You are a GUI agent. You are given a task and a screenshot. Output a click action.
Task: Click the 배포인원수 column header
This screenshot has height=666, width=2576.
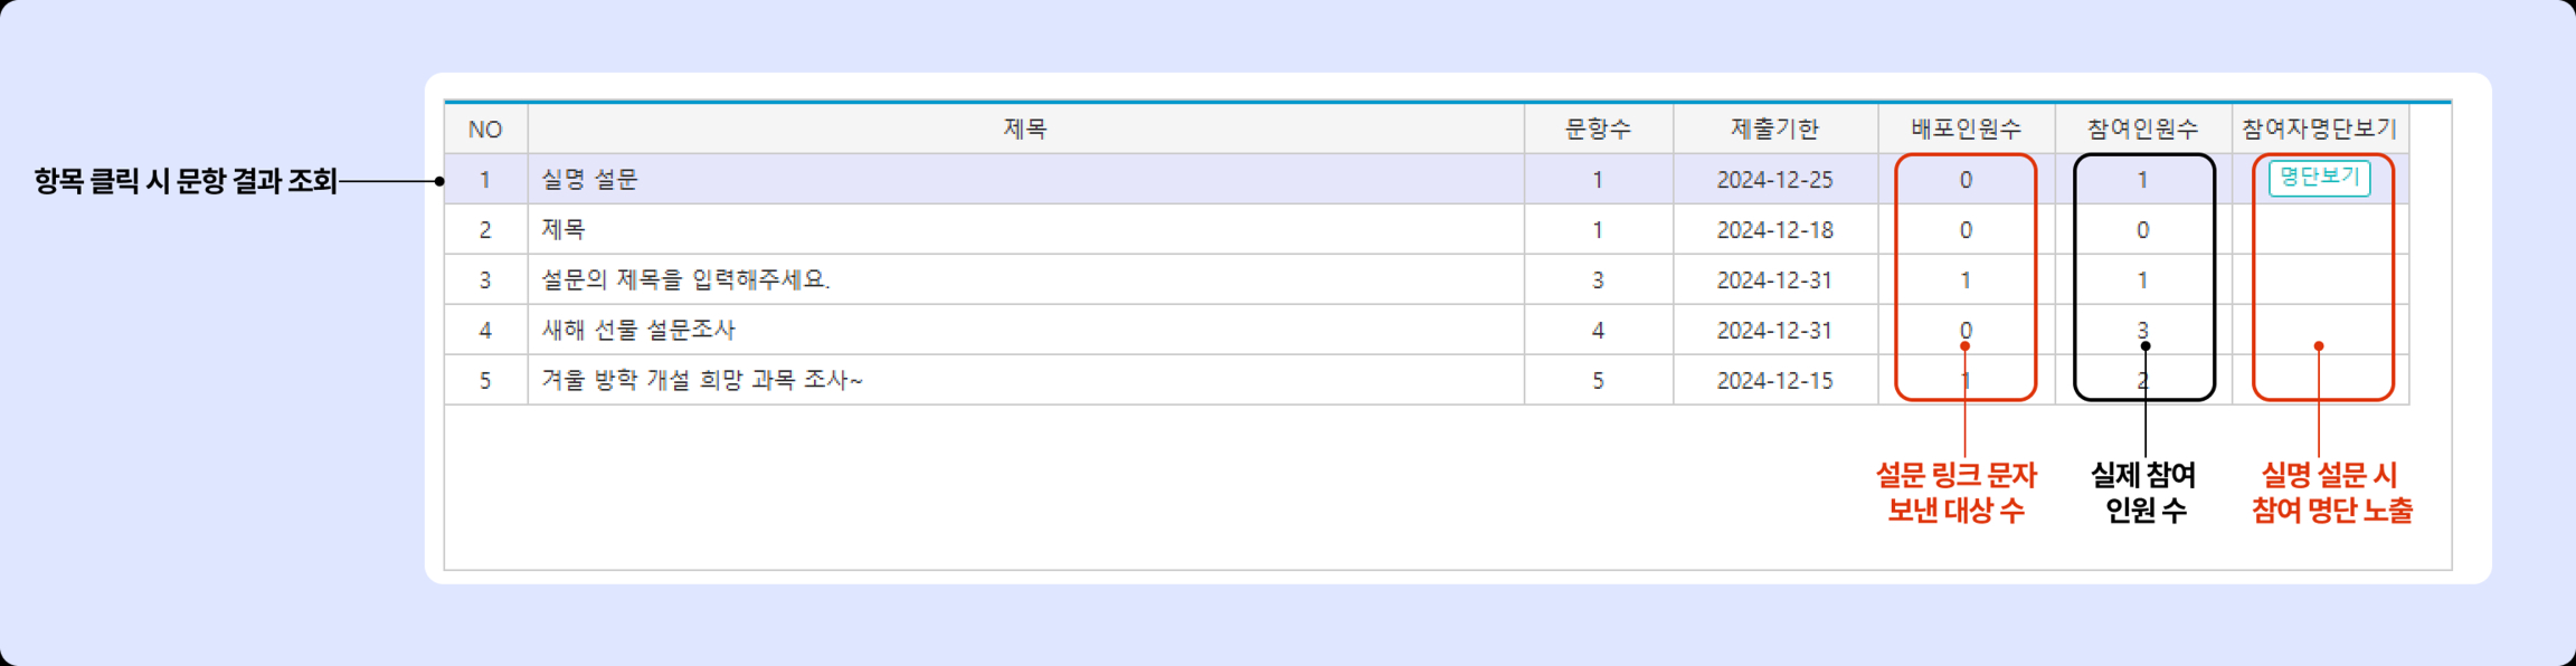(x=1965, y=129)
